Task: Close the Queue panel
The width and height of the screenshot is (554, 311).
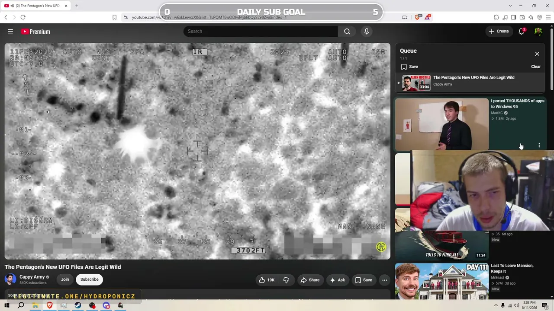Action: pos(537,54)
